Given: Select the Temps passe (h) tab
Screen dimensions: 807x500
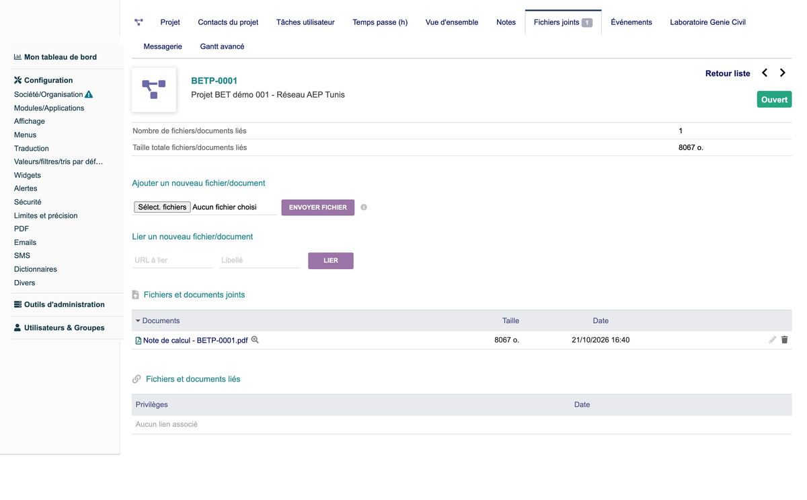Looking at the screenshot, I should tap(380, 22).
